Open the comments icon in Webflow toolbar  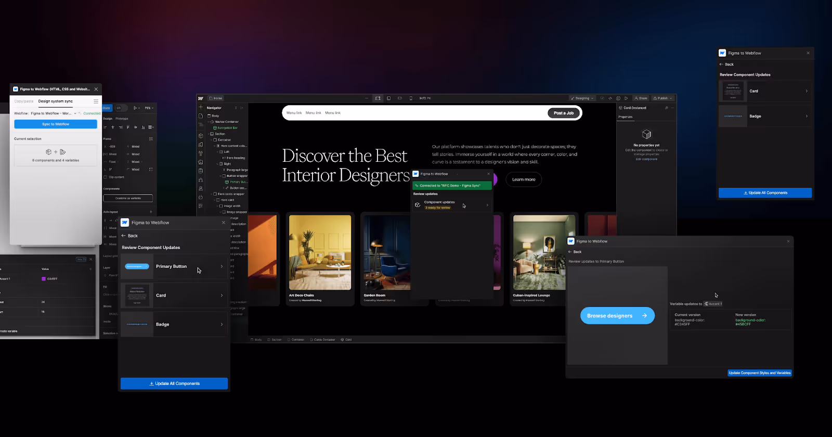pos(618,98)
